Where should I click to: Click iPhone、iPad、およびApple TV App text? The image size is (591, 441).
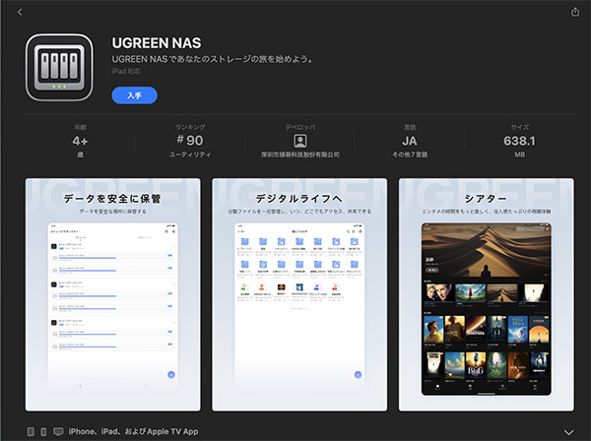click(x=133, y=431)
